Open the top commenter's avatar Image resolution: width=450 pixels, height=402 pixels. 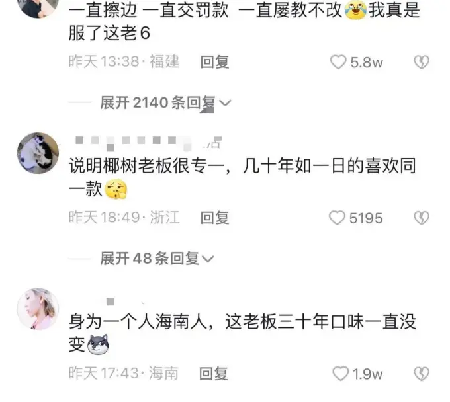(x=38, y=7)
